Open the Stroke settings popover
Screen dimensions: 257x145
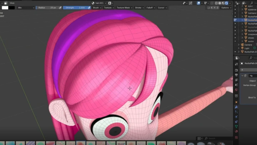[x=139, y=8]
